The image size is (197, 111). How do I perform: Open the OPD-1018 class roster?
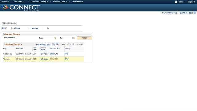[54, 54]
